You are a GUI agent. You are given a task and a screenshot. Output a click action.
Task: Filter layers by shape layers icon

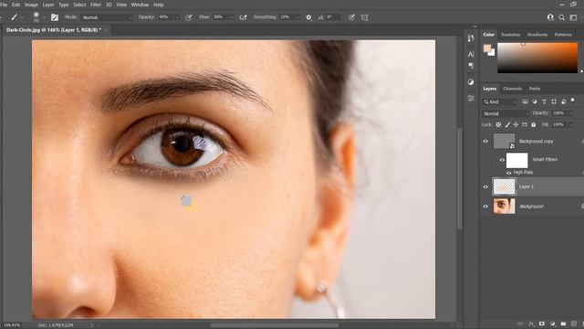[x=554, y=101]
